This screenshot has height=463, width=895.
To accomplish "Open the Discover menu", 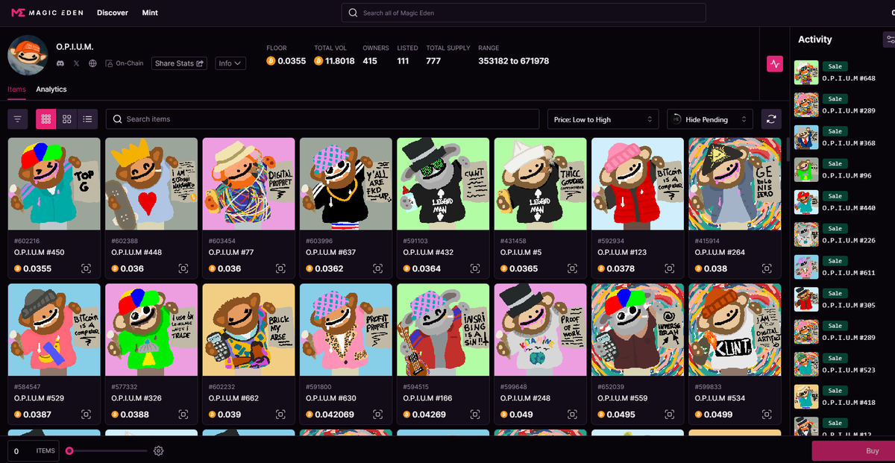I will (x=113, y=13).
